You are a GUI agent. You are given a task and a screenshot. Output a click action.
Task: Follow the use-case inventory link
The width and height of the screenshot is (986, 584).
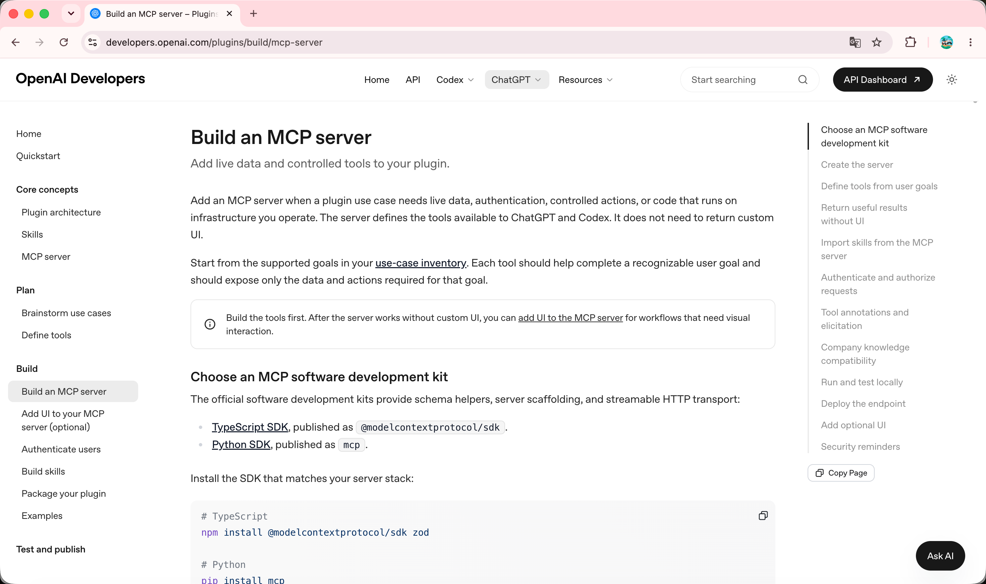coord(421,263)
